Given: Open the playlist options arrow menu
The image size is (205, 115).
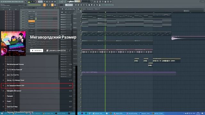Looking at the screenshot, I should 61,9.
